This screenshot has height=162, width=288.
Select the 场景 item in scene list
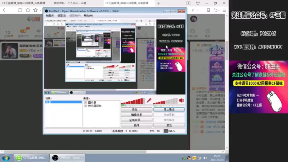[63, 102]
